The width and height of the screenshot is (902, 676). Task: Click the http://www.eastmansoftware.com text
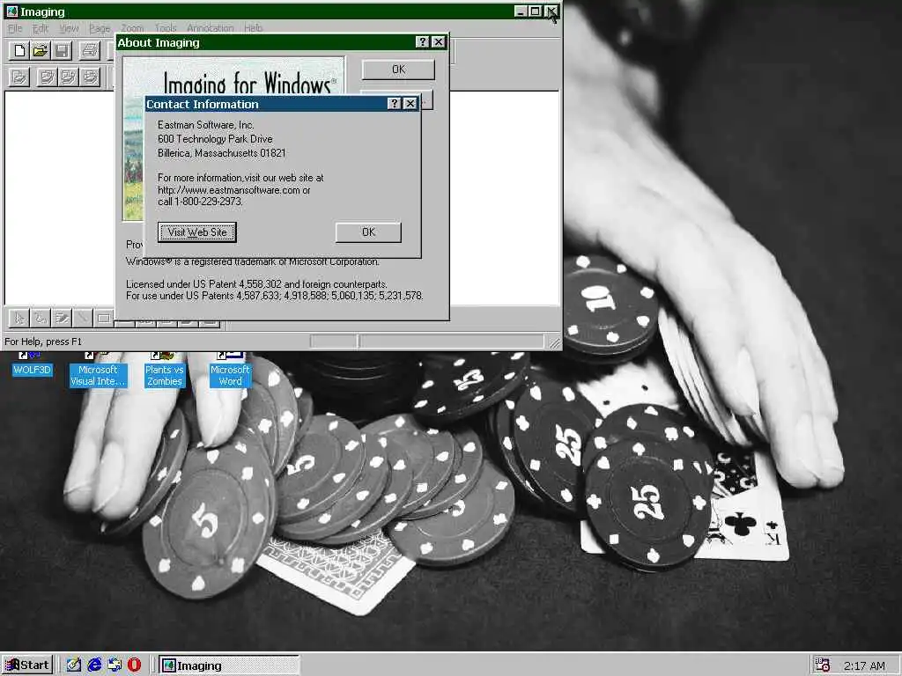[x=229, y=190]
